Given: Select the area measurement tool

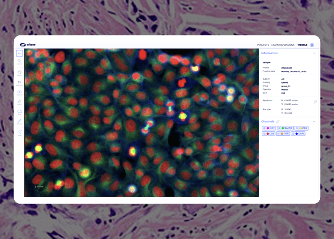Looking at the screenshot, I should [19, 112].
